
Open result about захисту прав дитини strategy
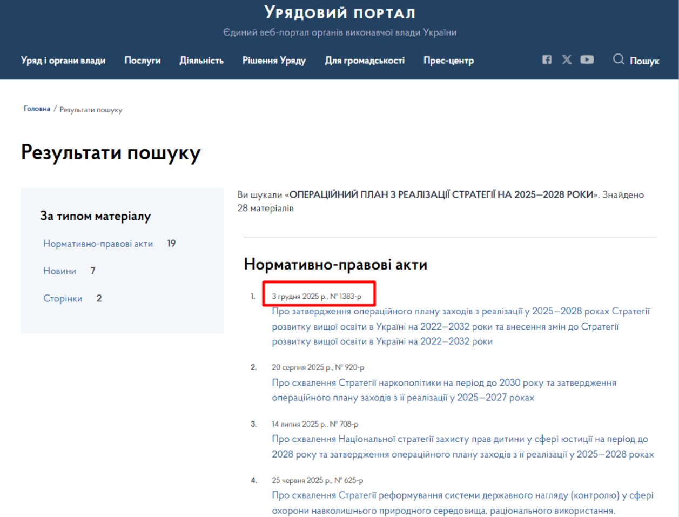tap(463, 447)
